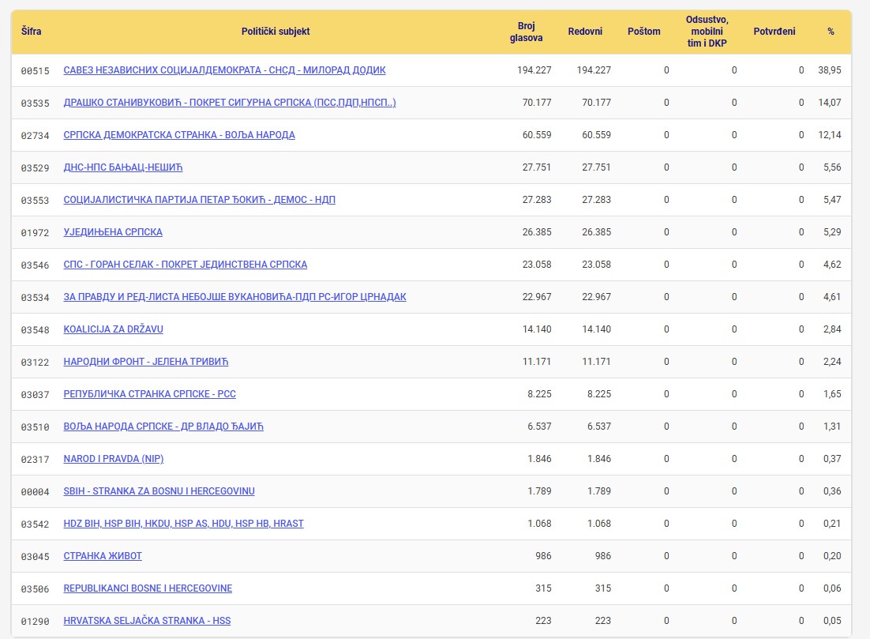Select party code 01290
The height and width of the screenshot is (639, 870).
click(35, 622)
